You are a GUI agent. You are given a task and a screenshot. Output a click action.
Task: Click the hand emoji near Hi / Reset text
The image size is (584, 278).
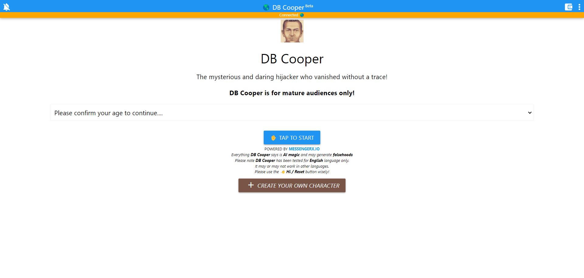[x=283, y=172]
